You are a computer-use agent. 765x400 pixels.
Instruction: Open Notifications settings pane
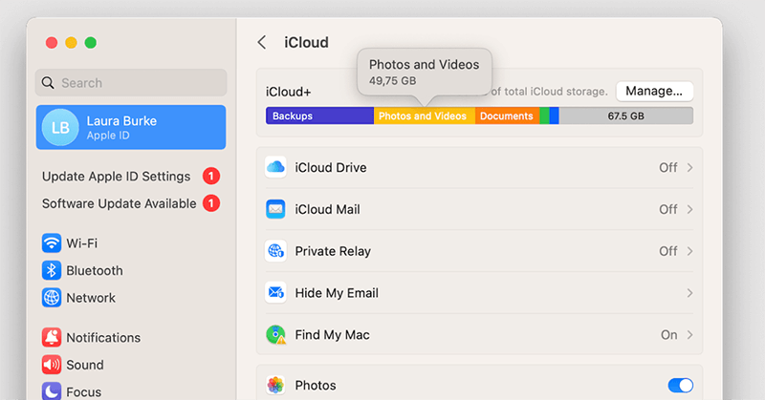pos(103,337)
